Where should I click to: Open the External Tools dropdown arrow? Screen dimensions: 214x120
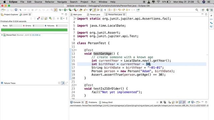point(77,10)
